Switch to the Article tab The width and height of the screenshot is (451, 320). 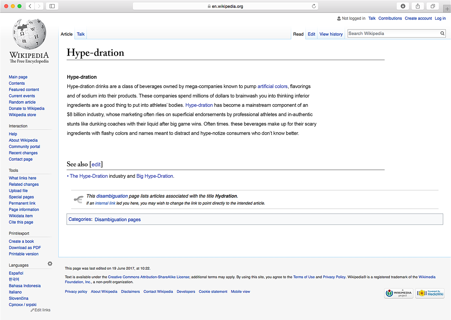[x=67, y=34]
